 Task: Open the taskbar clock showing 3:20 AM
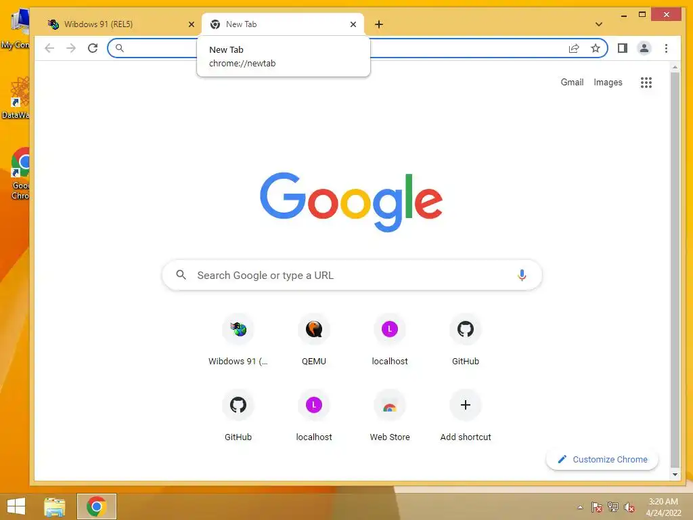663,506
